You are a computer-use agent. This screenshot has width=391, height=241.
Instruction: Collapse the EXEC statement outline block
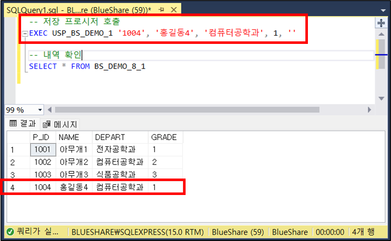pyautogui.click(x=25, y=33)
